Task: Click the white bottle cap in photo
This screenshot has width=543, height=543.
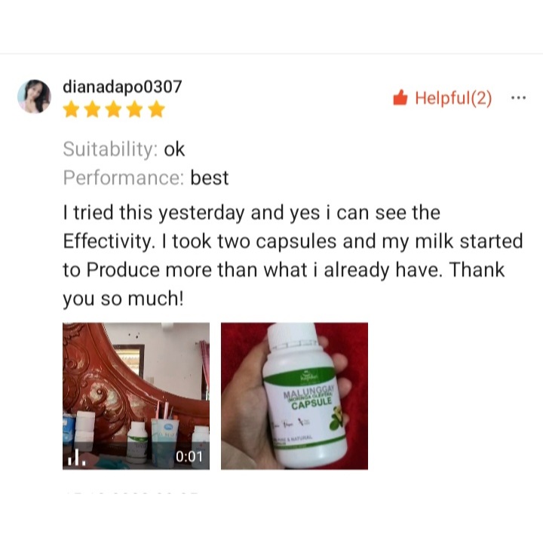Action: [x=293, y=335]
